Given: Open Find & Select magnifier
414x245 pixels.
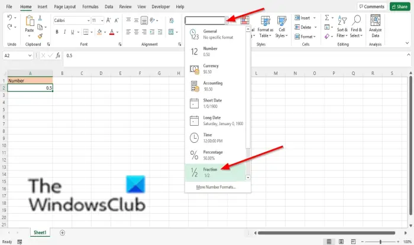Looking at the screenshot, I should [x=356, y=27].
